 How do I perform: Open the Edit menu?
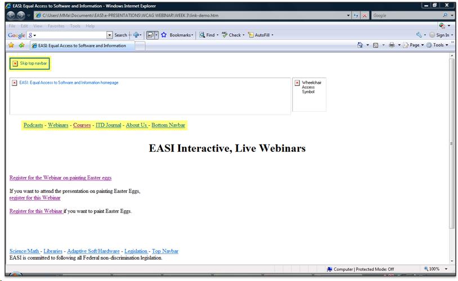24,26
